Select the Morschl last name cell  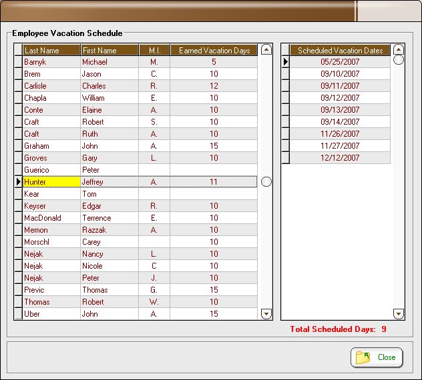point(51,242)
